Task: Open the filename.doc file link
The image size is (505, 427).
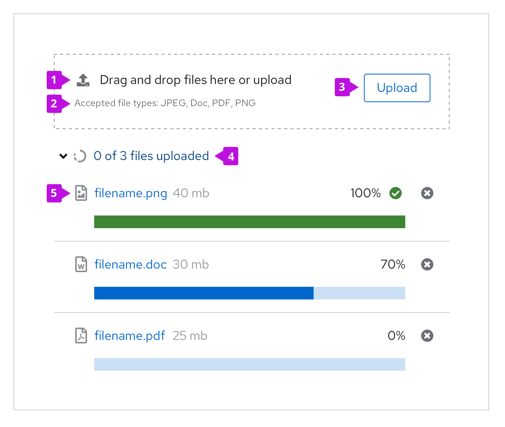Action: 131,265
